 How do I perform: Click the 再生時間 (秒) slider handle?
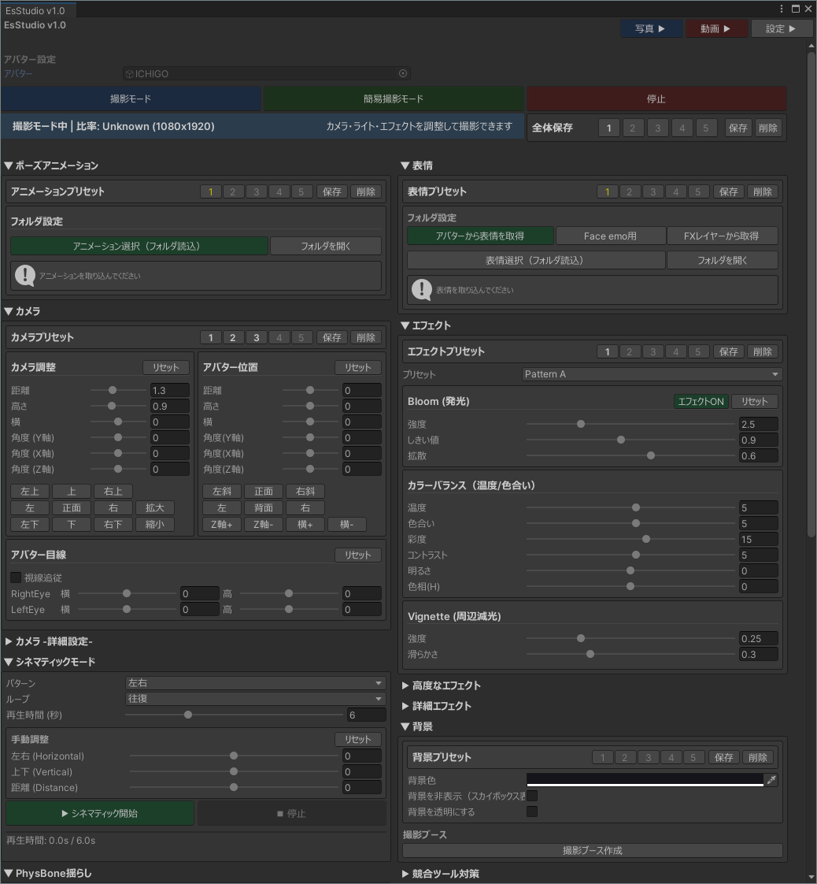pyautogui.click(x=188, y=715)
